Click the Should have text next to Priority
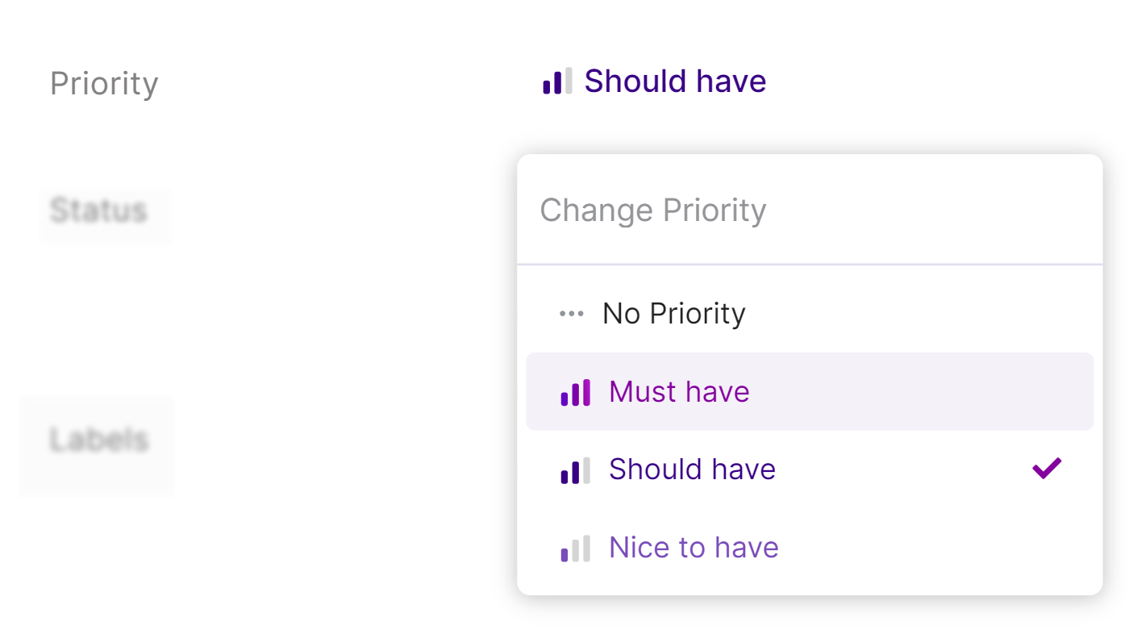 coord(675,81)
